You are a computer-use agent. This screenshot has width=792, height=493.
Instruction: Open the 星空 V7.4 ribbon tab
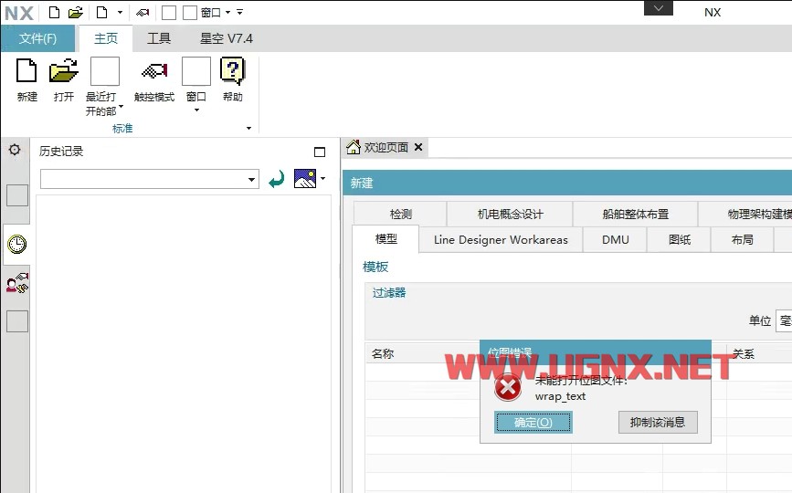point(227,38)
